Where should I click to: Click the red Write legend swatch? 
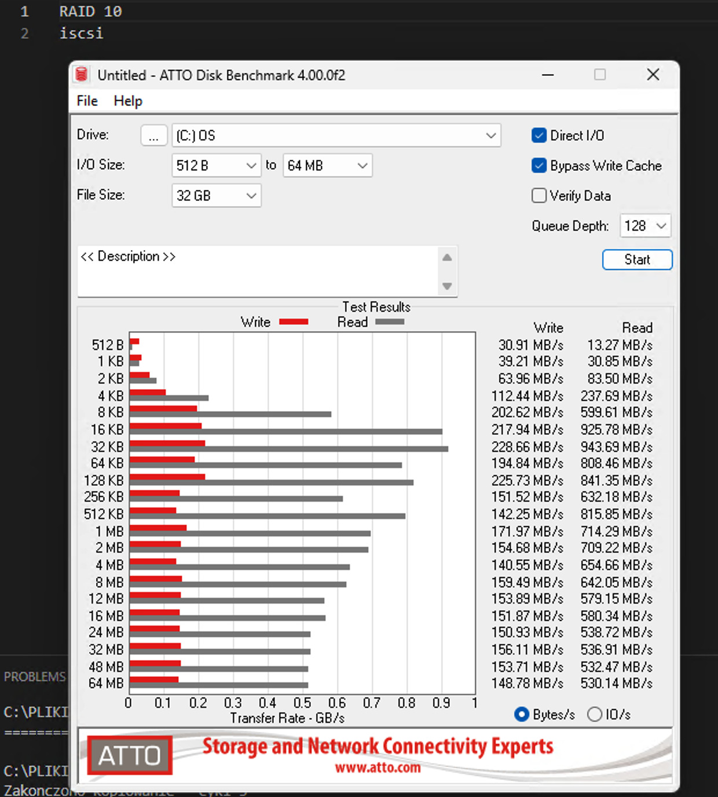294,322
